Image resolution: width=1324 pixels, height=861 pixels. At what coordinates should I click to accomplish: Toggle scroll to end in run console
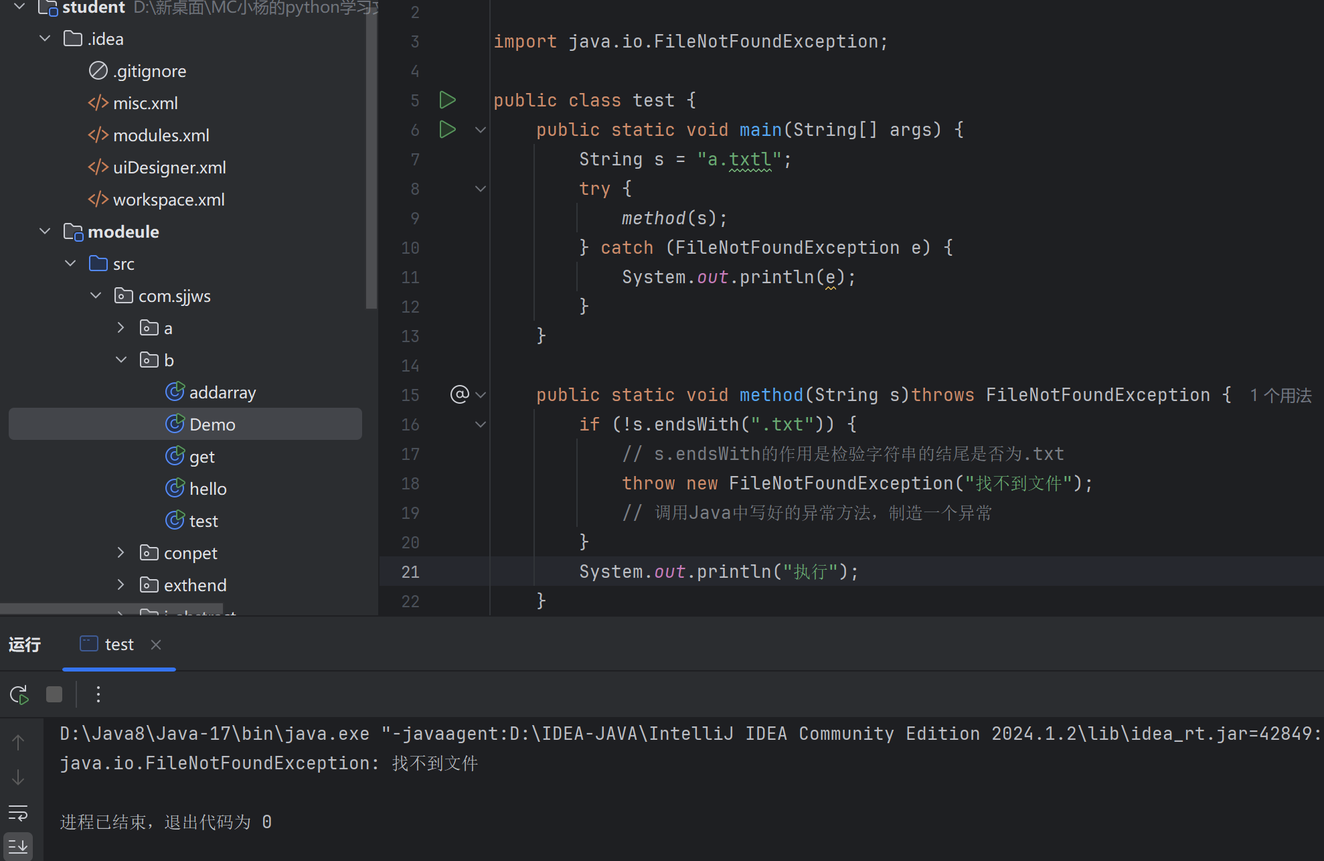pyautogui.click(x=18, y=847)
